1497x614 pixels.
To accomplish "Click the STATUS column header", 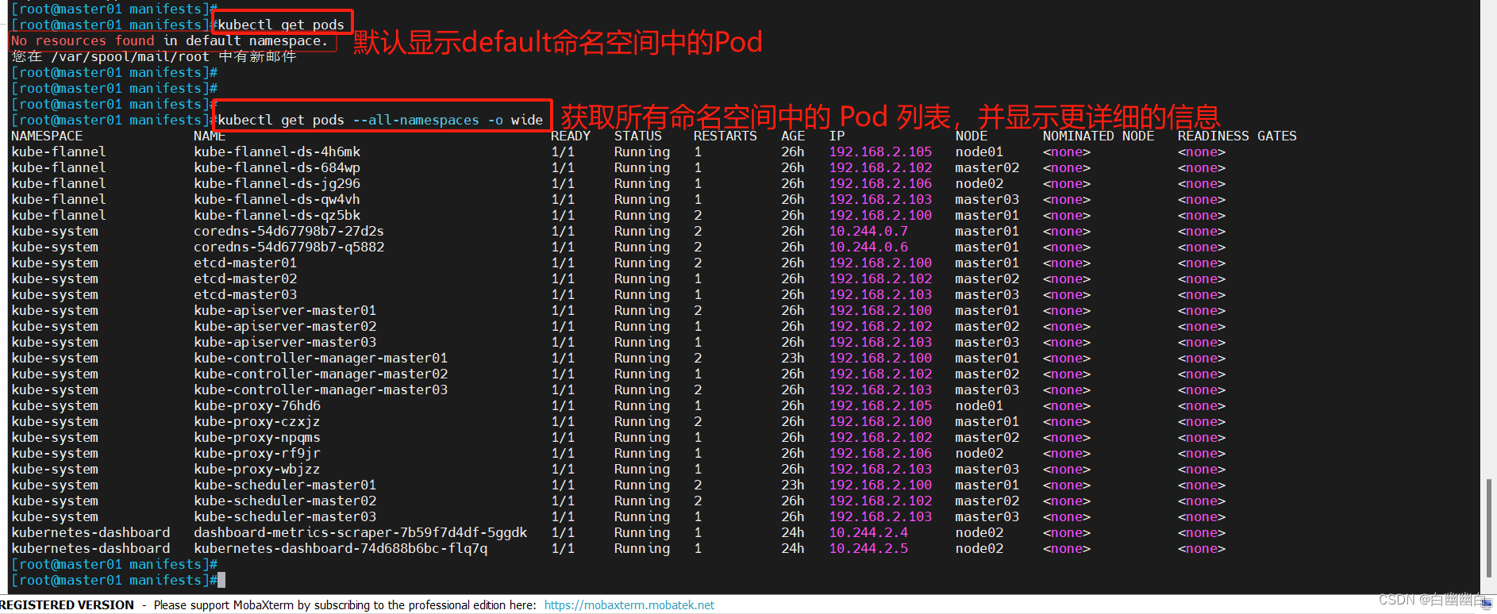I will click(x=638, y=136).
